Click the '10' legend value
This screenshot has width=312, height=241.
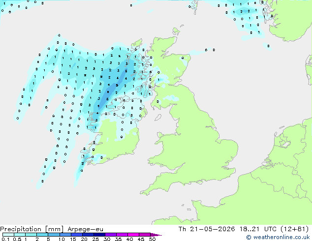[62, 239]
